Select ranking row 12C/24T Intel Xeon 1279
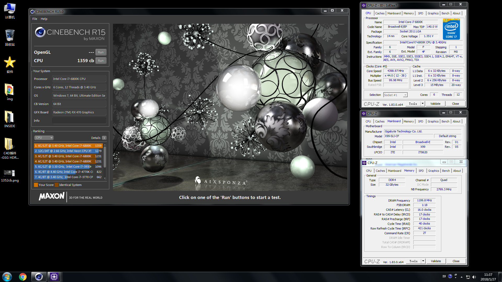Viewport: 502px width, 282px height. point(68,151)
